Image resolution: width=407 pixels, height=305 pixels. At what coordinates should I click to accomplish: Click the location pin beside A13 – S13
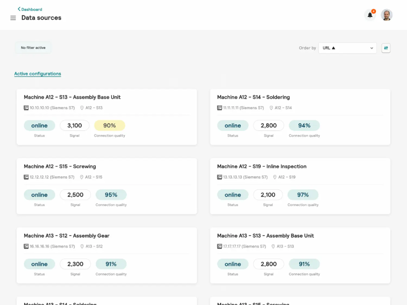(273, 246)
